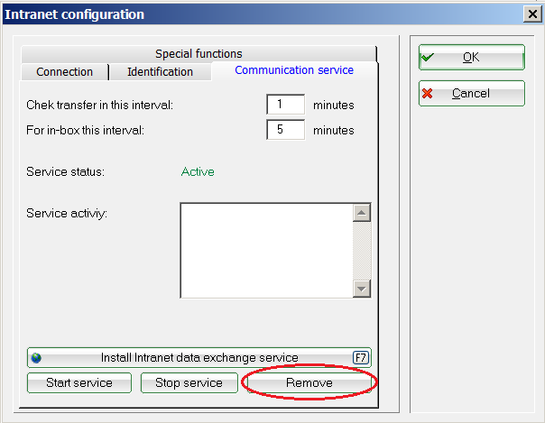The height and width of the screenshot is (423, 545).
Task: Click the Stop service button
Action: tap(189, 382)
